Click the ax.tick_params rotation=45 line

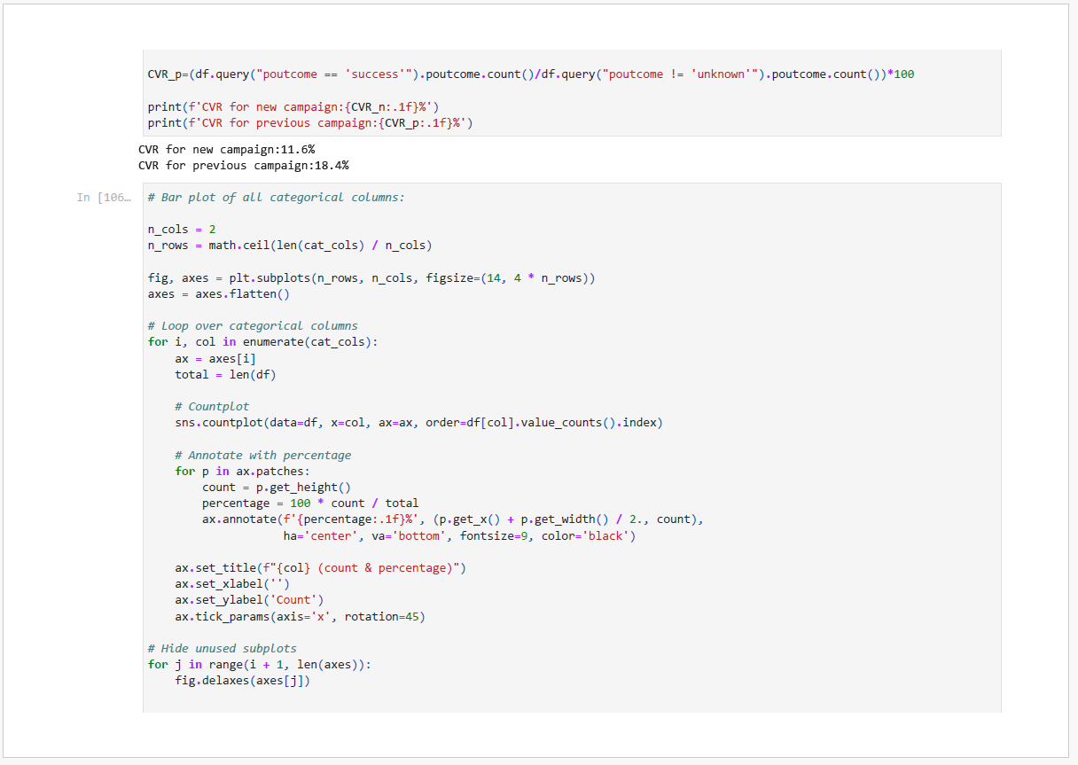[x=300, y=616]
